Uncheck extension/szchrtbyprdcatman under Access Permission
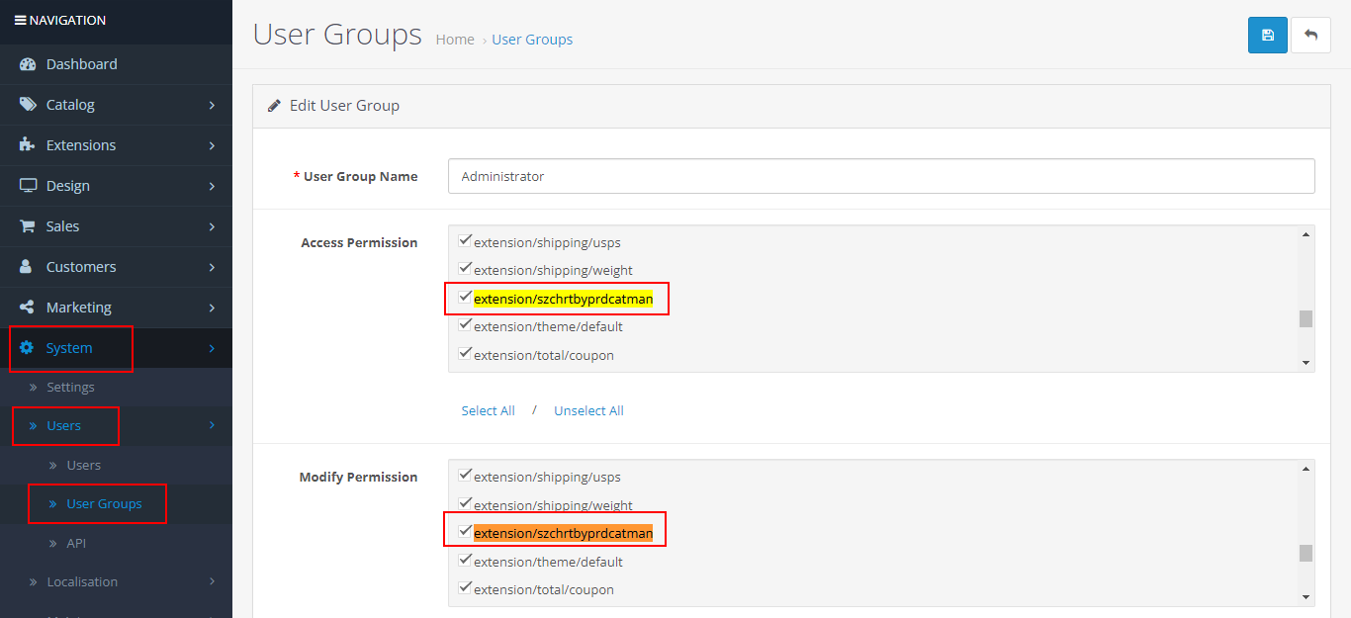This screenshot has height=618, width=1351. coord(465,297)
